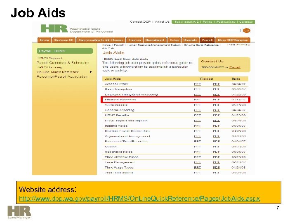Click the orange GO search button

246,30
